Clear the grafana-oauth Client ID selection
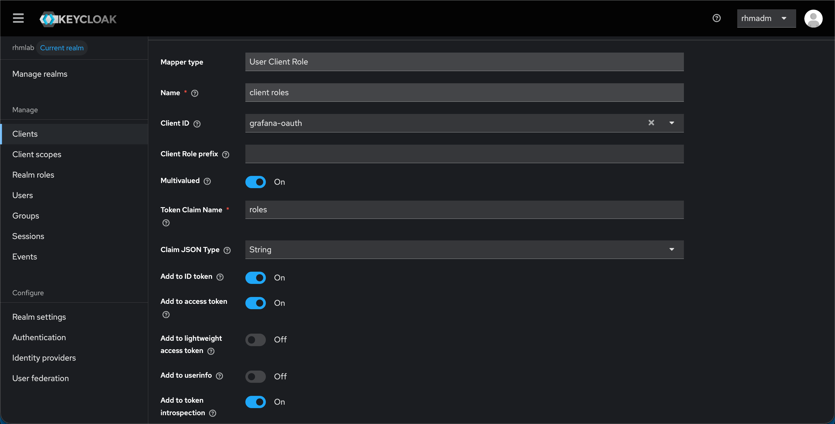The width and height of the screenshot is (835, 424). [651, 123]
